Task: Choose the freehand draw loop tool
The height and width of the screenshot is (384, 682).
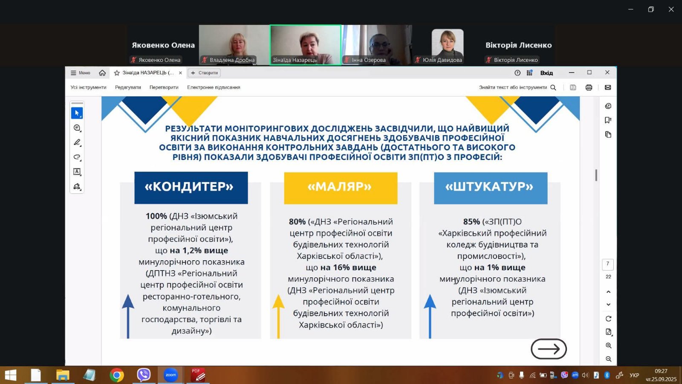Action: [x=77, y=157]
